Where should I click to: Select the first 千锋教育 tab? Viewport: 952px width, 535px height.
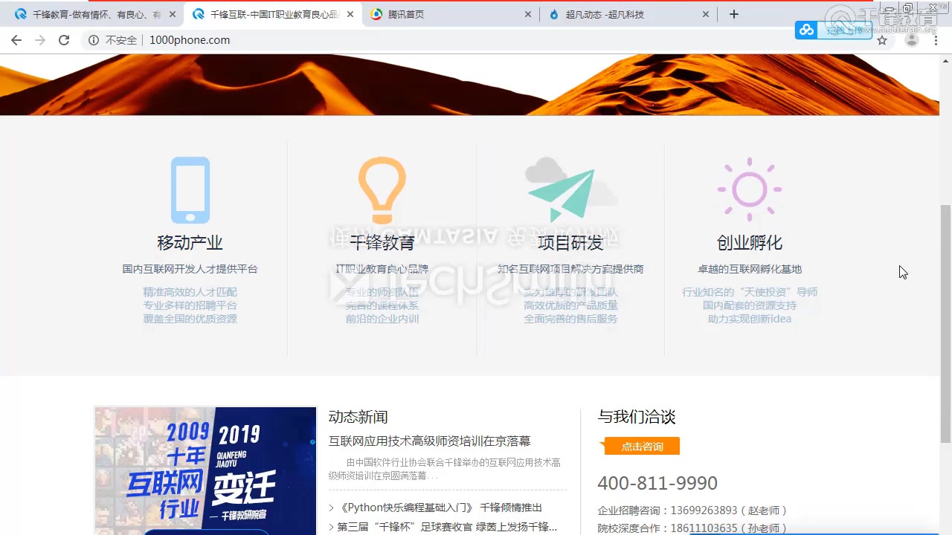click(x=89, y=13)
